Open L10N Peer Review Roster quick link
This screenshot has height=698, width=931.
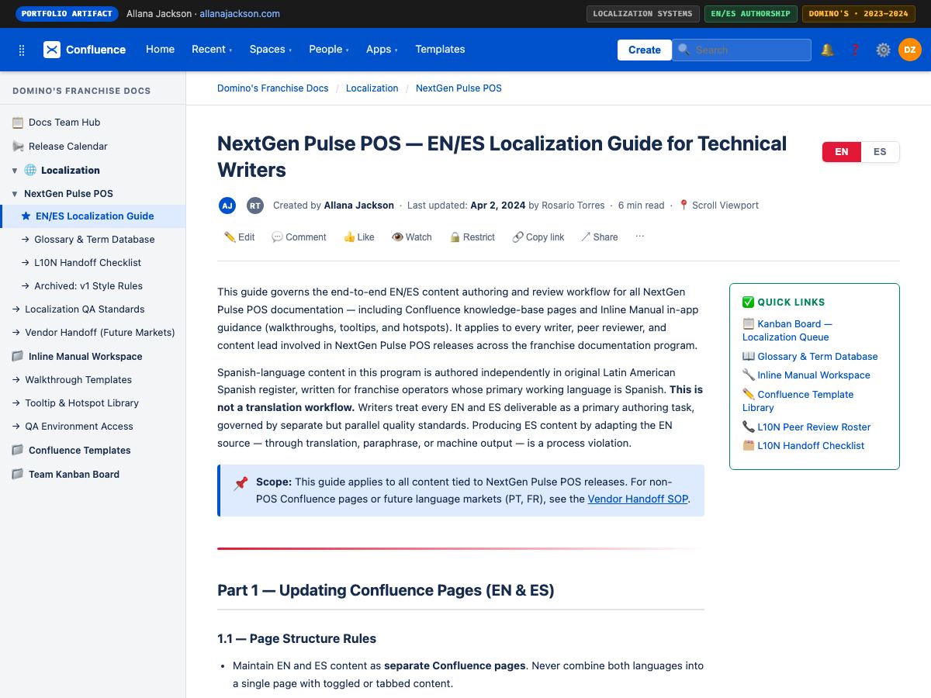coord(807,427)
